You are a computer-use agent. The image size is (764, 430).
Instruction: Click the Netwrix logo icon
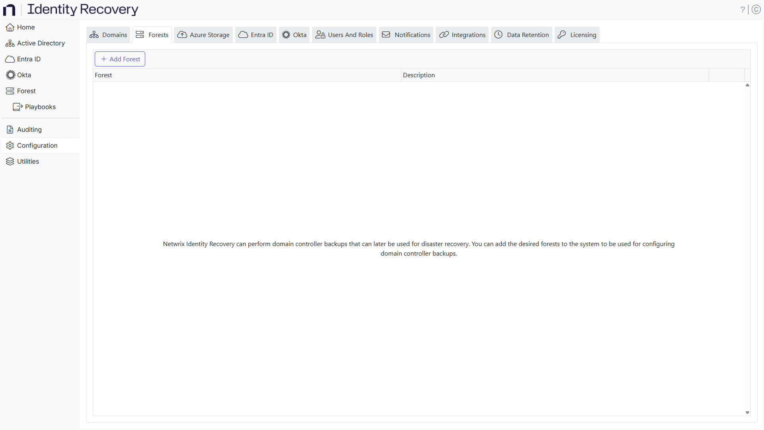(9, 10)
